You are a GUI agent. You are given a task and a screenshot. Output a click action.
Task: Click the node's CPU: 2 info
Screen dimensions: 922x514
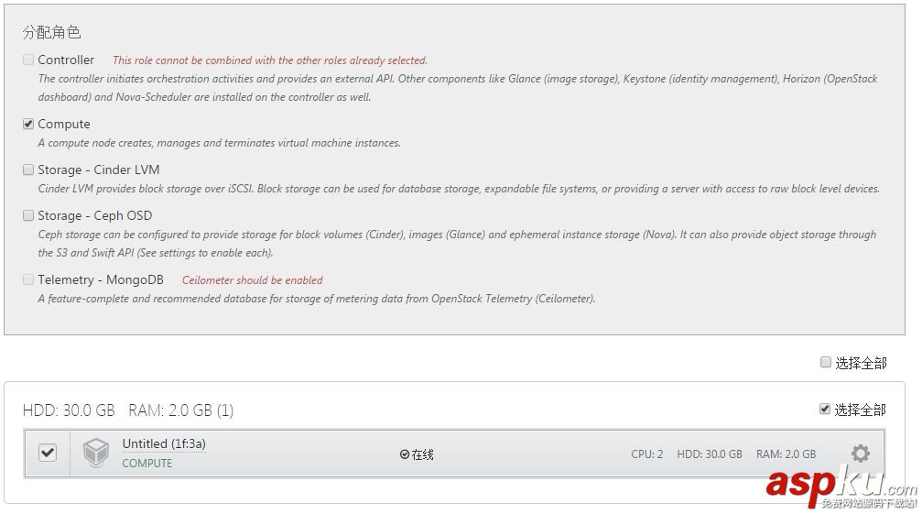(x=646, y=454)
